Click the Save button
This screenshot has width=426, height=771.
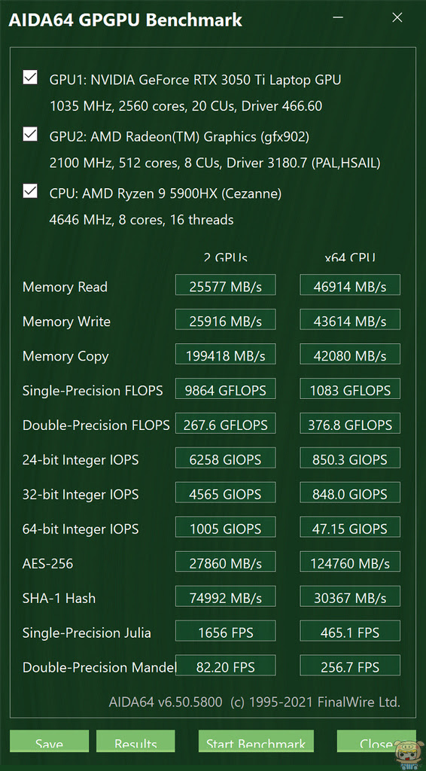49,741
